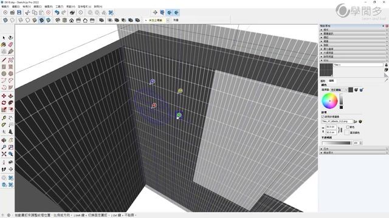Screen dimensions: 389x218
Task: Select the Zoom magnifier tool
Action: point(4,147)
